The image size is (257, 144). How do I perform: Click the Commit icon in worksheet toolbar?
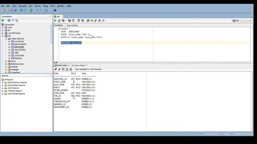(79, 20)
